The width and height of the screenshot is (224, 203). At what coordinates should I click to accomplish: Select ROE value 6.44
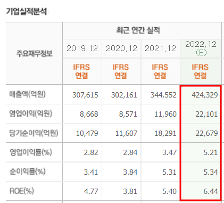point(211,191)
